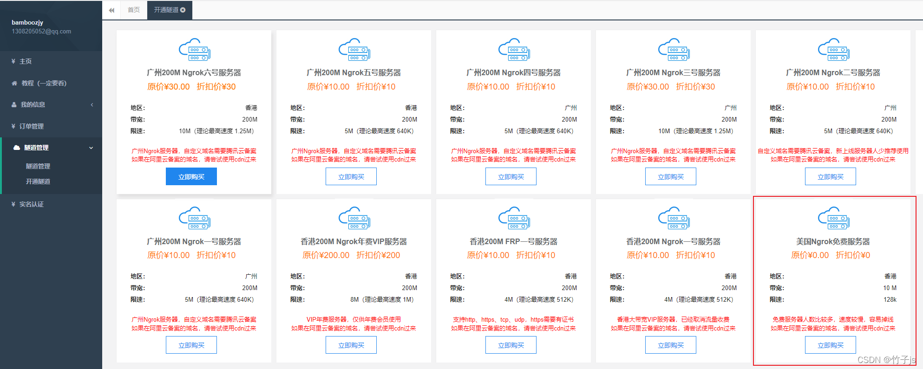The height and width of the screenshot is (369, 923).
Task: Click note VIP年费服务器，仅供年费会员使用
Action: click(x=353, y=319)
